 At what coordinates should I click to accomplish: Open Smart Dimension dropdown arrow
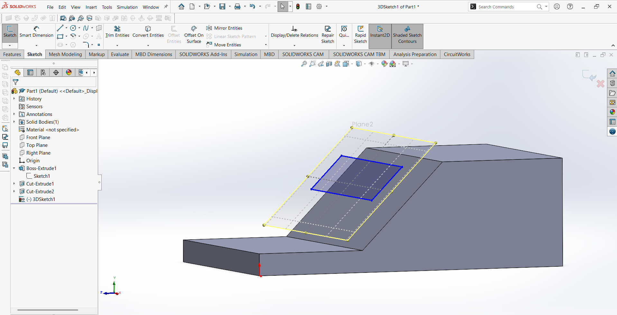36,45
